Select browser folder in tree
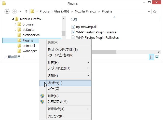This screenshot has width=163, height=120. pyautogui.click(x=29, y=24)
